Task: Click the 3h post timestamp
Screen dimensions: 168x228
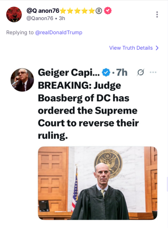Action: coord(62,18)
